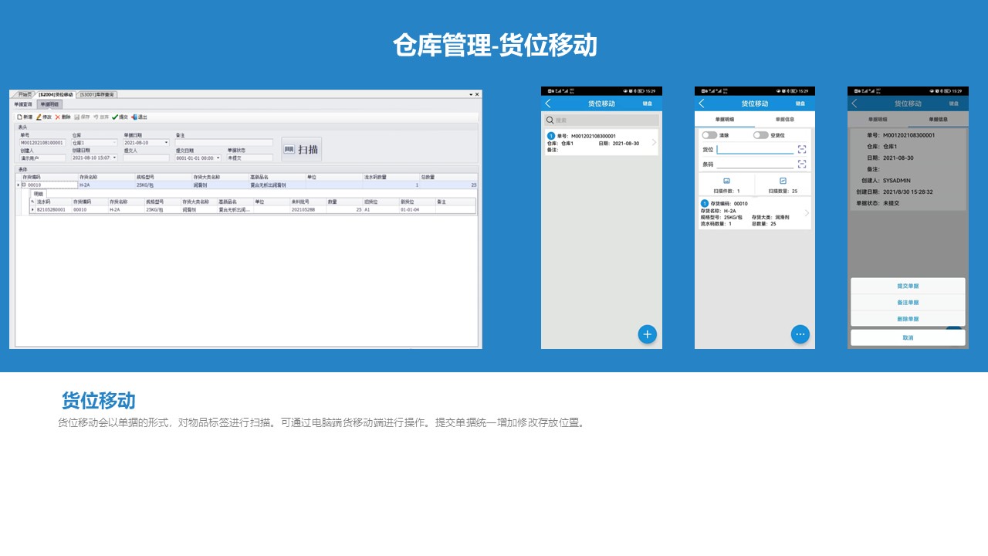Screen dimensions: 988x556
Task: Tap the scan icon beside 条码 field
Action: [x=802, y=164]
